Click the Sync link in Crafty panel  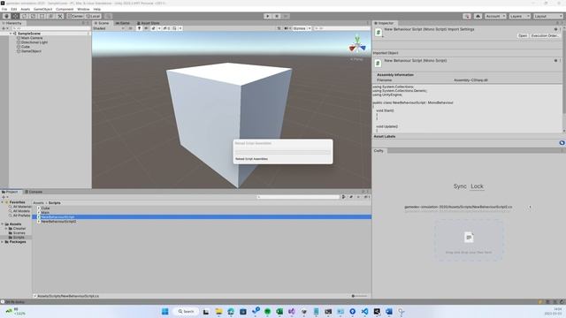(460, 186)
